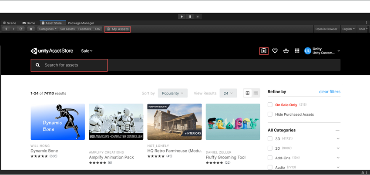This screenshot has height=175, width=370.
Task: Open the Amplify Animation Pack thumbnail
Action: [x=116, y=122]
